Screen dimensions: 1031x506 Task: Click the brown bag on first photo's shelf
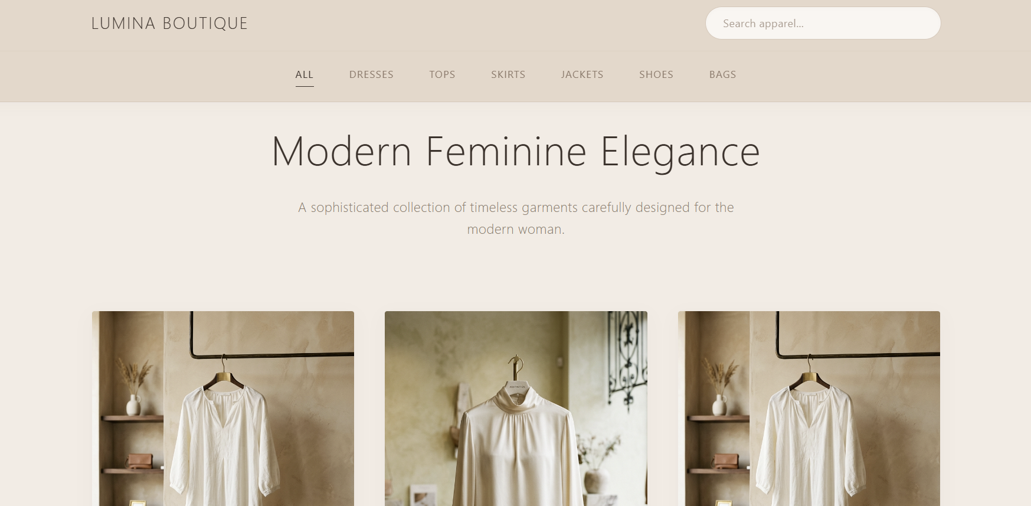(x=140, y=461)
